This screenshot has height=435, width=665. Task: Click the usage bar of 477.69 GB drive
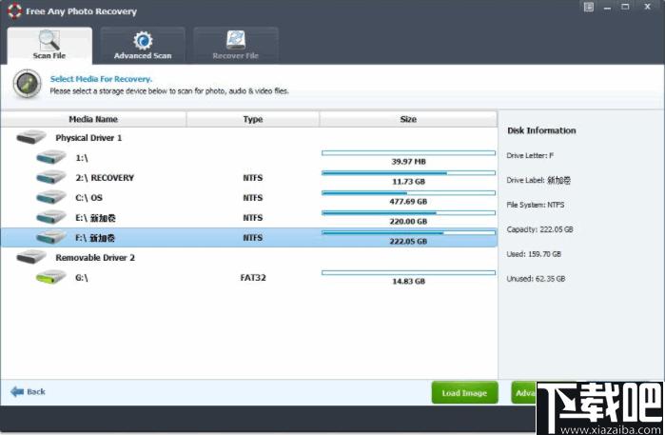tap(408, 192)
